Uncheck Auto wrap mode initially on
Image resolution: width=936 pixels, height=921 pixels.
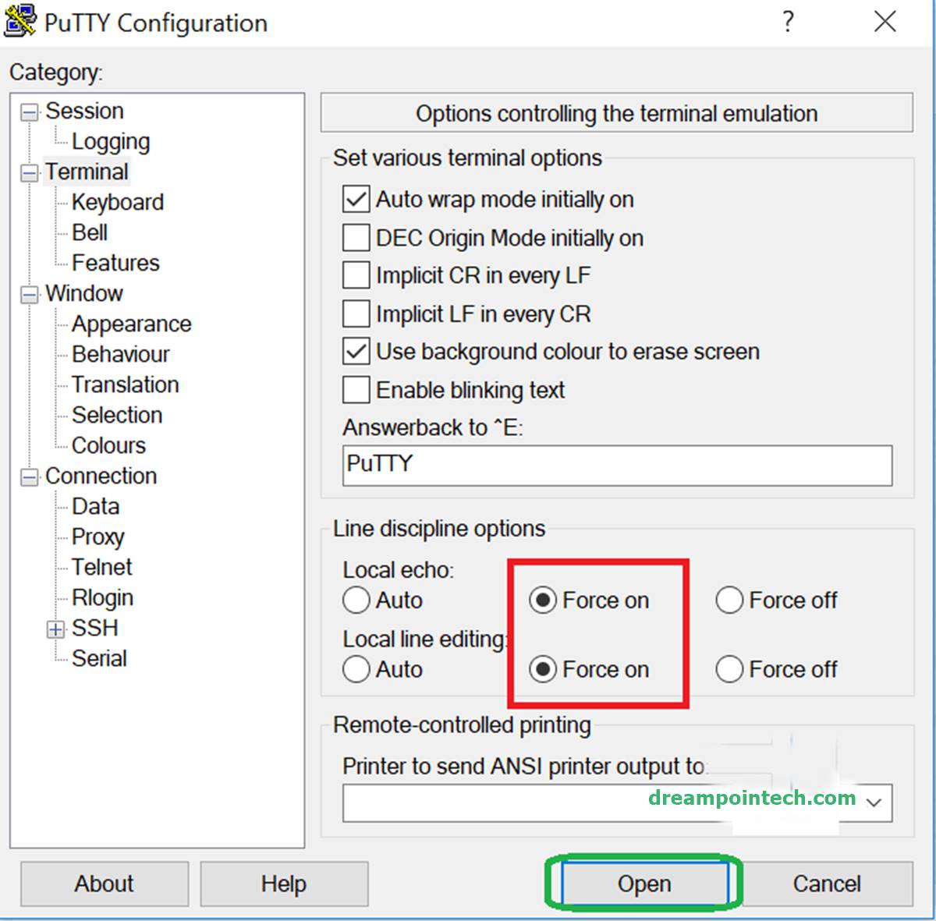point(356,200)
